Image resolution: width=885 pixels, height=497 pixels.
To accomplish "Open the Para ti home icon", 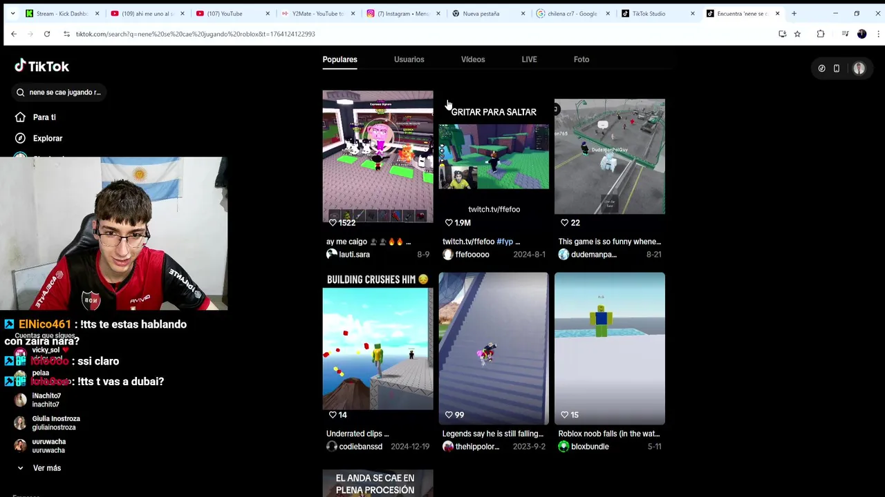I will coord(20,117).
